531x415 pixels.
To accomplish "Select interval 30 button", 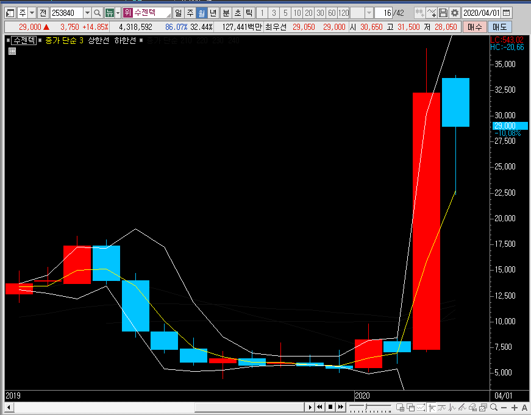I will [x=320, y=13].
